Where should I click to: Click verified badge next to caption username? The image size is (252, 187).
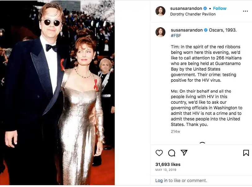coord(205,30)
